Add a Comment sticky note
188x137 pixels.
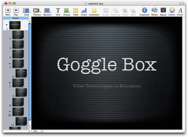tap(94, 10)
